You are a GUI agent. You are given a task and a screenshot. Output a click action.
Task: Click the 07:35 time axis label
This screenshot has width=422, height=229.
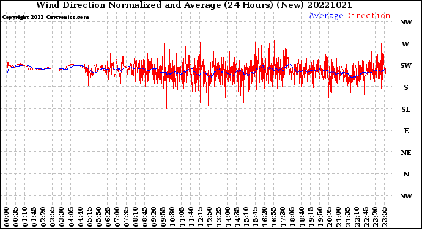(126, 217)
